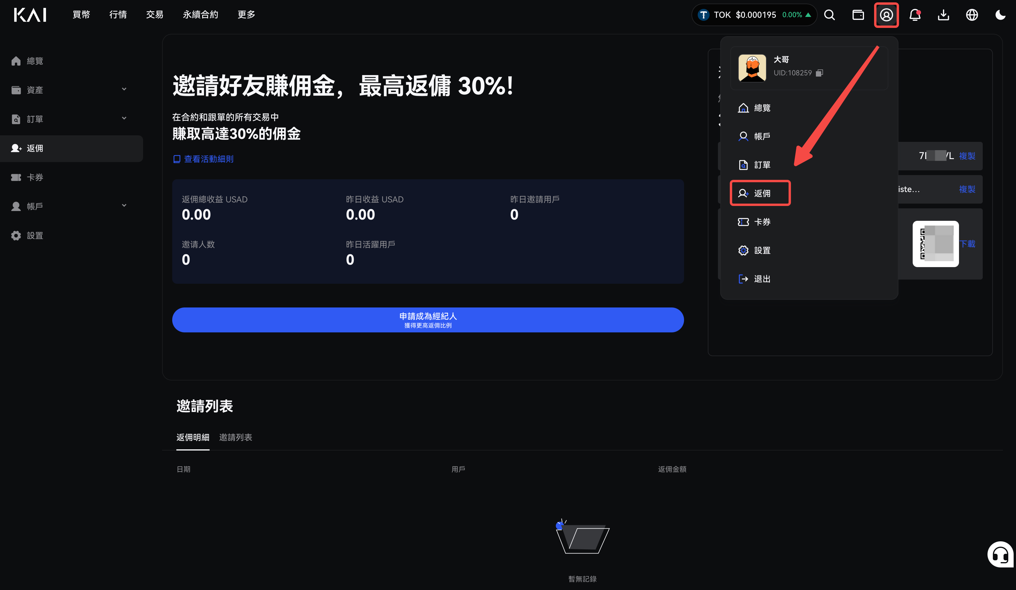The image size is (1016, 590).
Task: Click the download app icon
Action: click(x=944, y=15)
